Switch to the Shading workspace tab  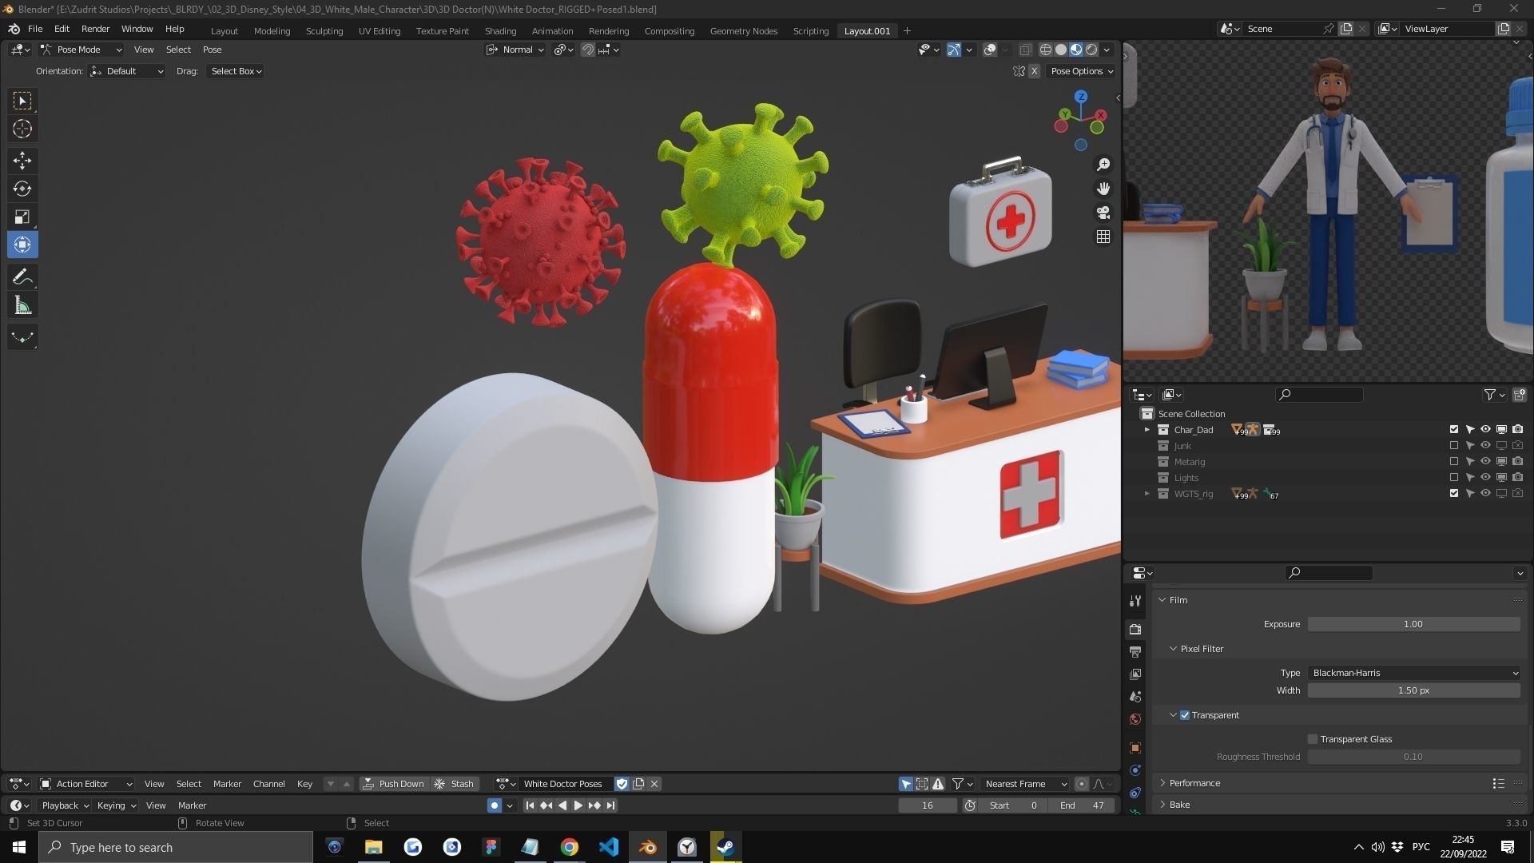[500, 31]
